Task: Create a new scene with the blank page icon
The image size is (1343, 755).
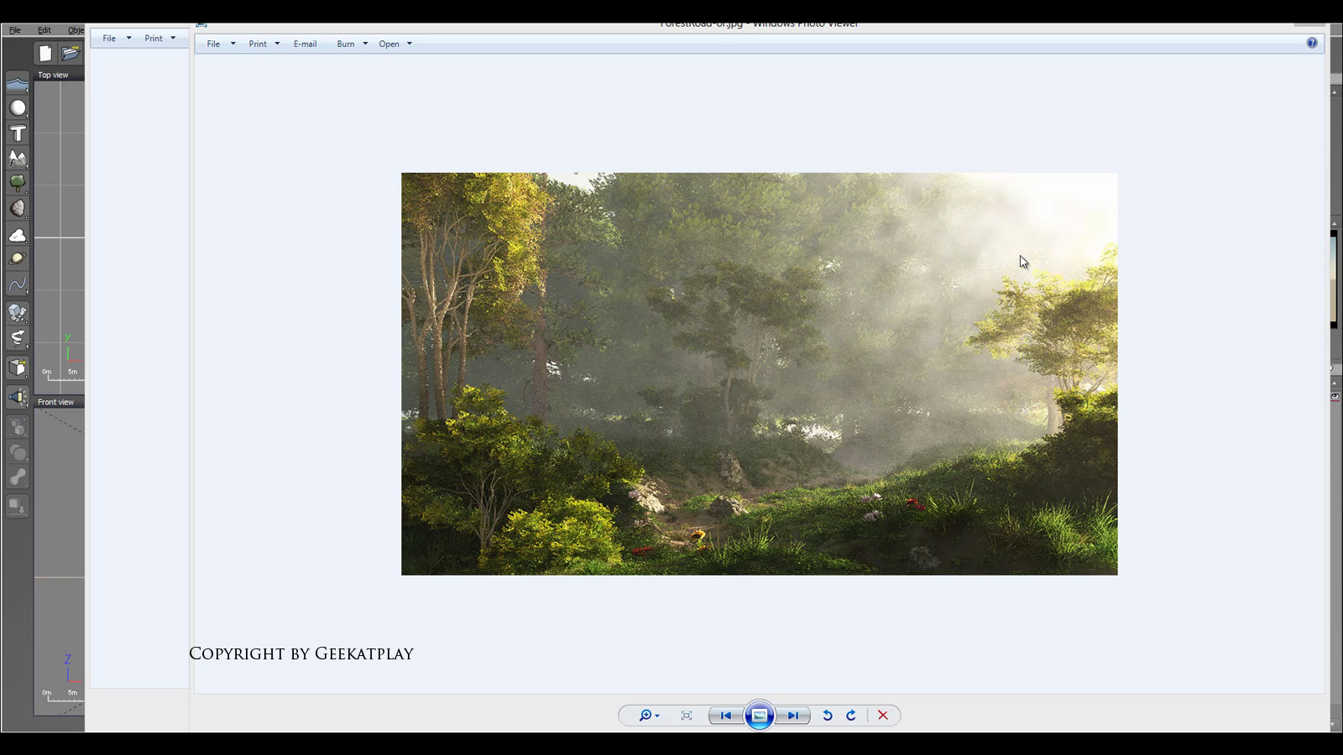Action: coord(45,54)
